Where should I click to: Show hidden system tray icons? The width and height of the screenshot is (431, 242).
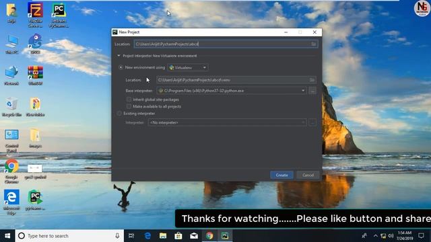[375, 236]
